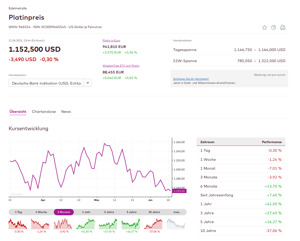The image size is (300, 241).
Task: Open the Platin in Euro link
Action: (111, 40)
